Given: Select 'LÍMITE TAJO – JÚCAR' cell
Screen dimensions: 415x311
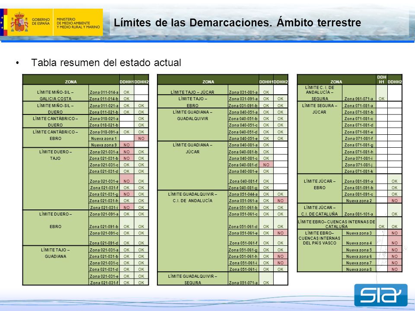Looking at the screenshot, I should 193,90.
